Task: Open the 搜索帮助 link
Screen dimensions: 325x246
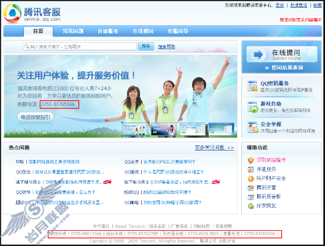Action: point(167,47)
